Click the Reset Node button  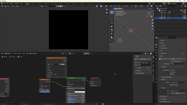click(x=143, y=59)
